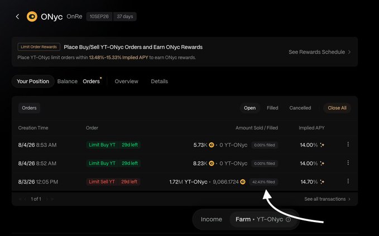Click the Creation Time column header
The image size is (379, 236).
pos(33,128)
